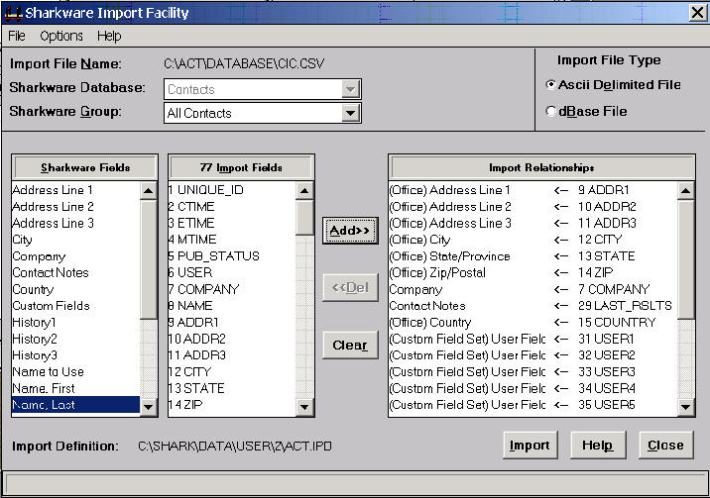Select Custom Fields in Sharkware Fields
Screen dimensions: 710x498
(x=75, y=306)
